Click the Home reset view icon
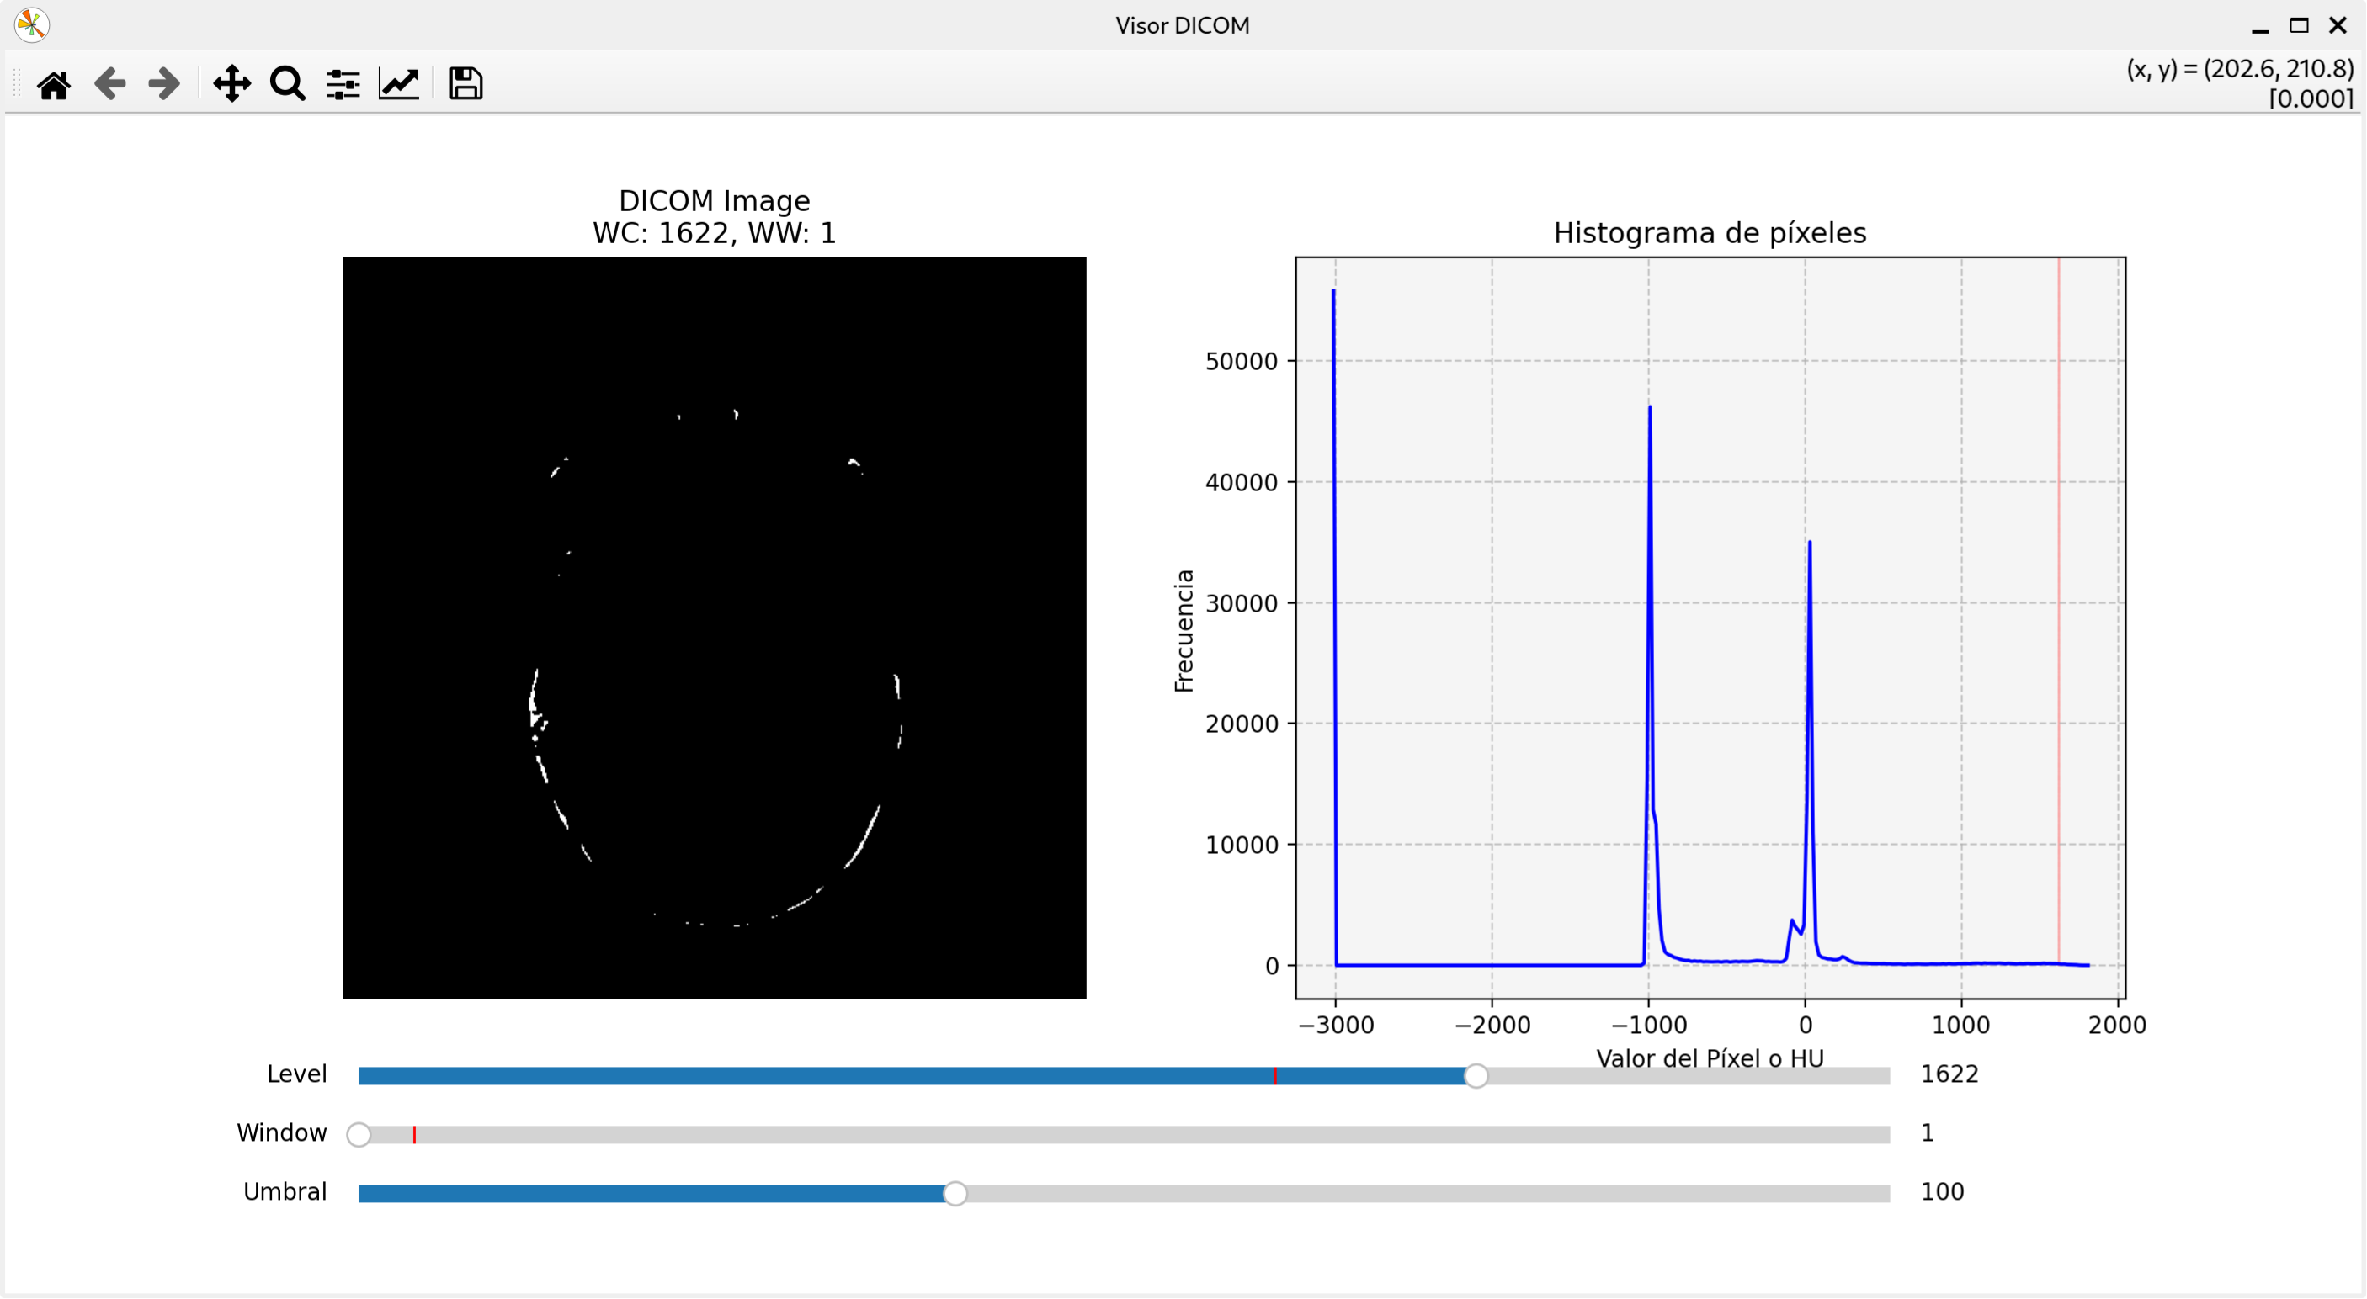2367x1299 pixels. pos(53,84)
